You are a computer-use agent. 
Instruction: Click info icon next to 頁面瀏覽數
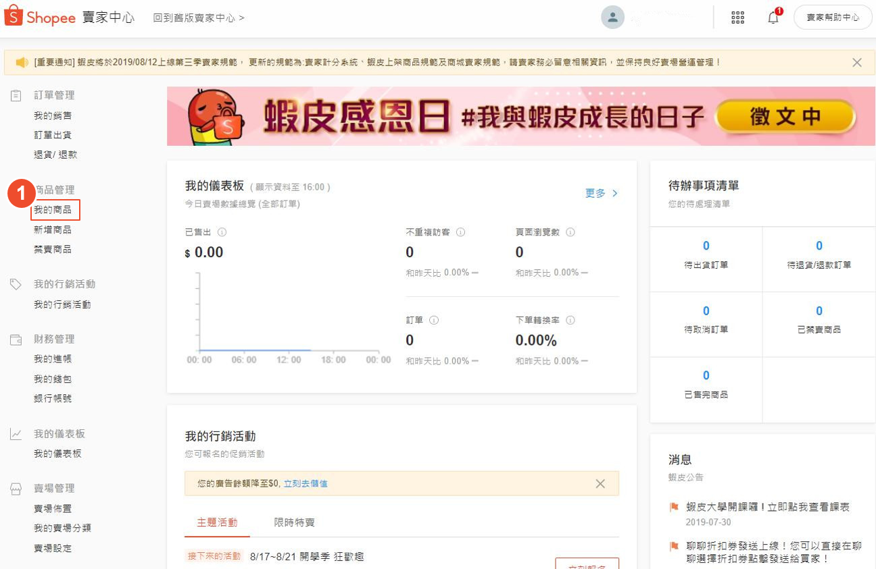pos(570,232)
